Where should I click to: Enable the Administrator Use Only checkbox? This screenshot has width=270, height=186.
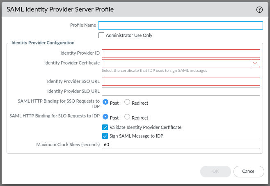click(x=101, y=35)
